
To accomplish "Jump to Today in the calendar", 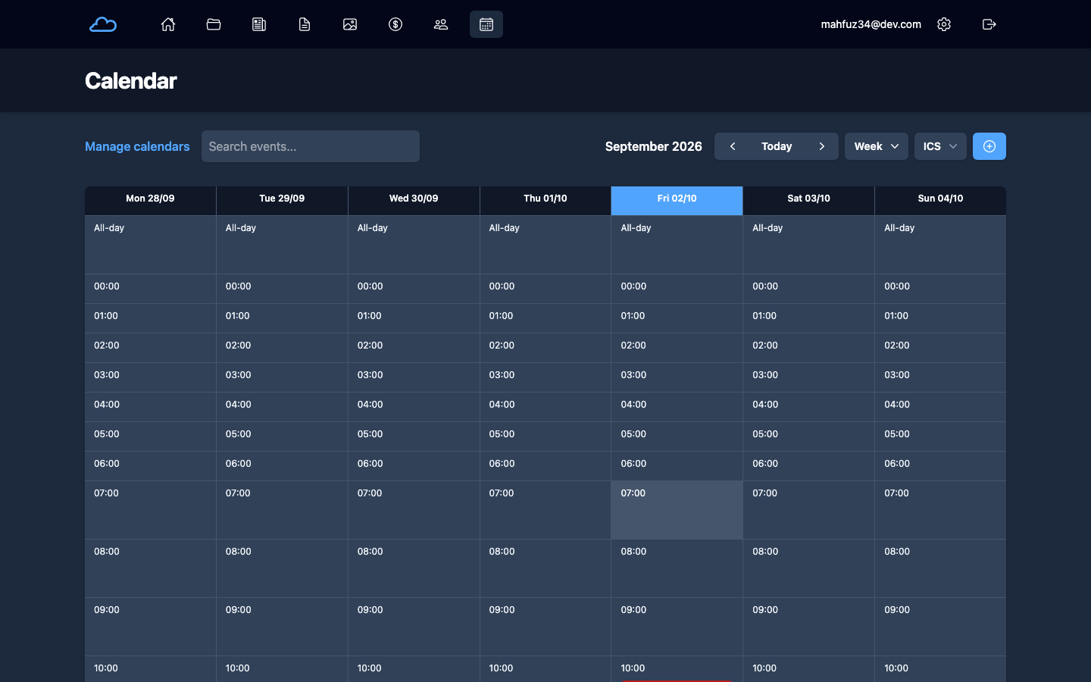I will point(777,146).
